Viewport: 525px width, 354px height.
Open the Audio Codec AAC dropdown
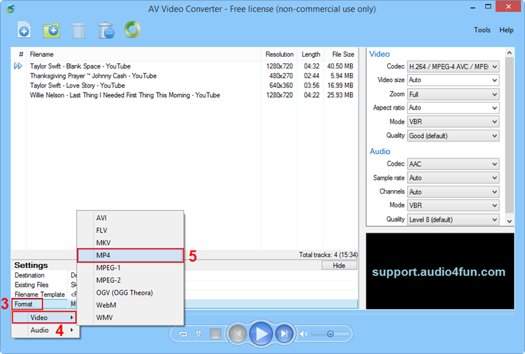453,164
